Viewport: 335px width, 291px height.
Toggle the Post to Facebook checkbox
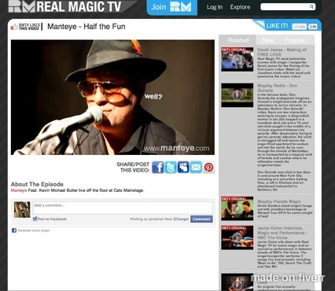coord(35,219)
